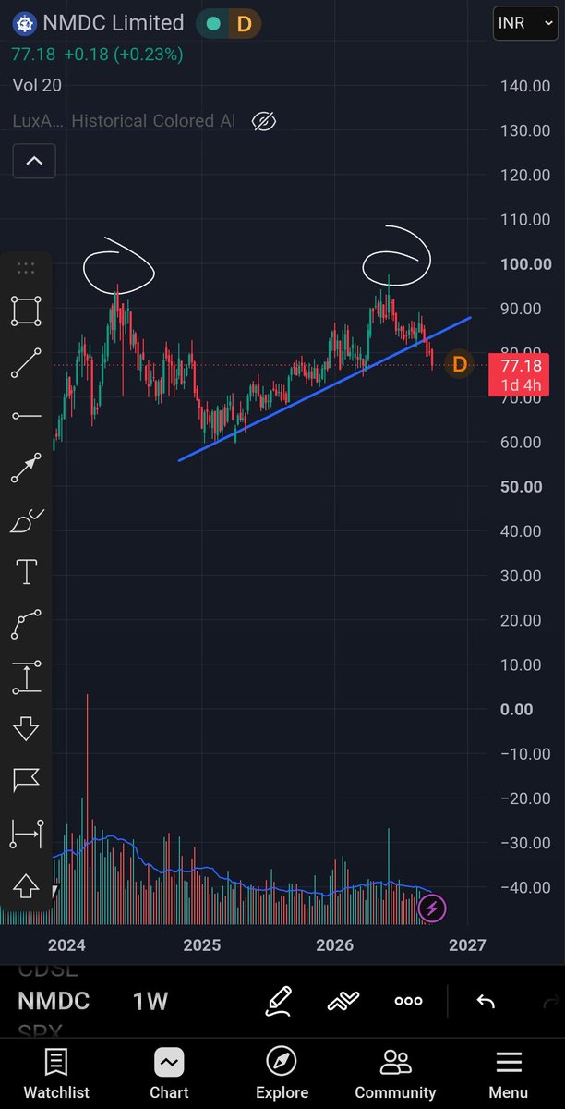Click the green market status dot

[214, 24]
